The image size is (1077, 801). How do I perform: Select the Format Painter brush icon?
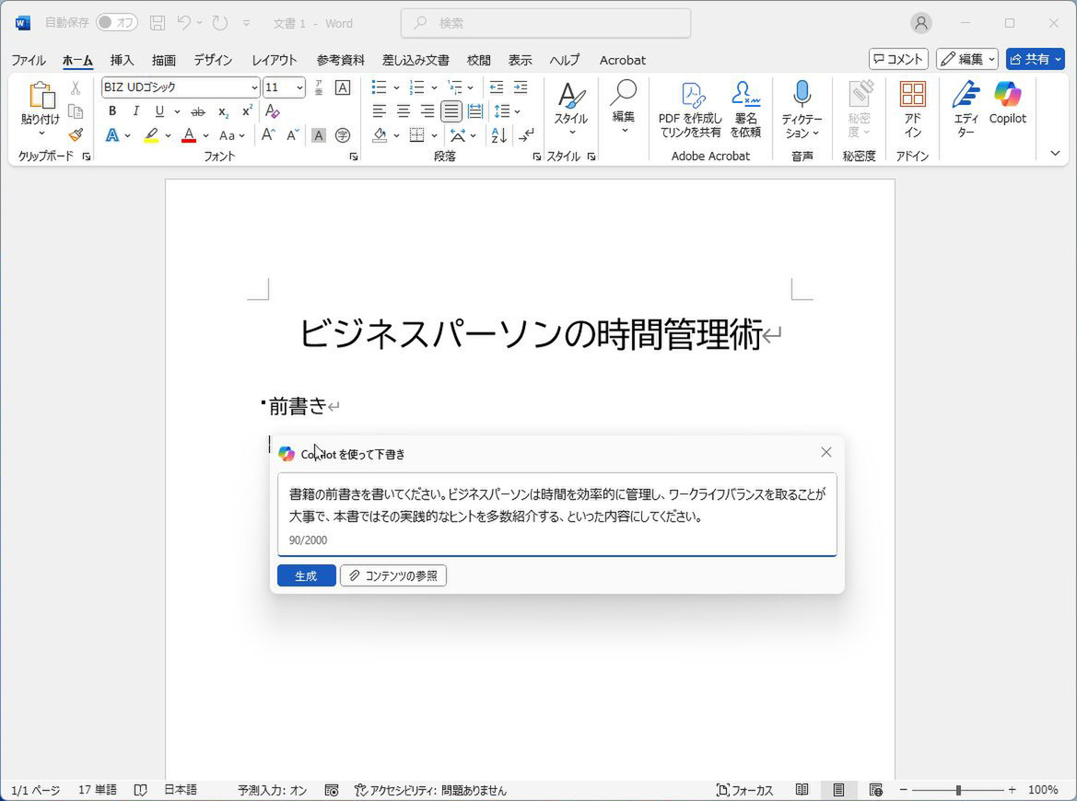click(x=76, y=134)
